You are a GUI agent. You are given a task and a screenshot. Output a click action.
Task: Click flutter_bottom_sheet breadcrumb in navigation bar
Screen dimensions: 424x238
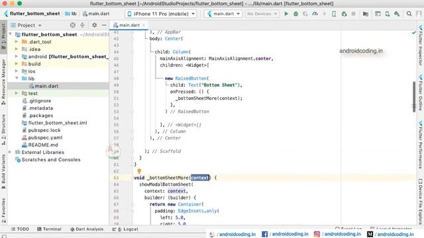click(35, 14)
